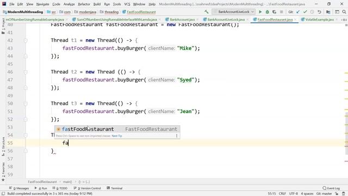Screen dimensions: 348x196
Task: Open the TODO tool window
Action: pos(60,188)
